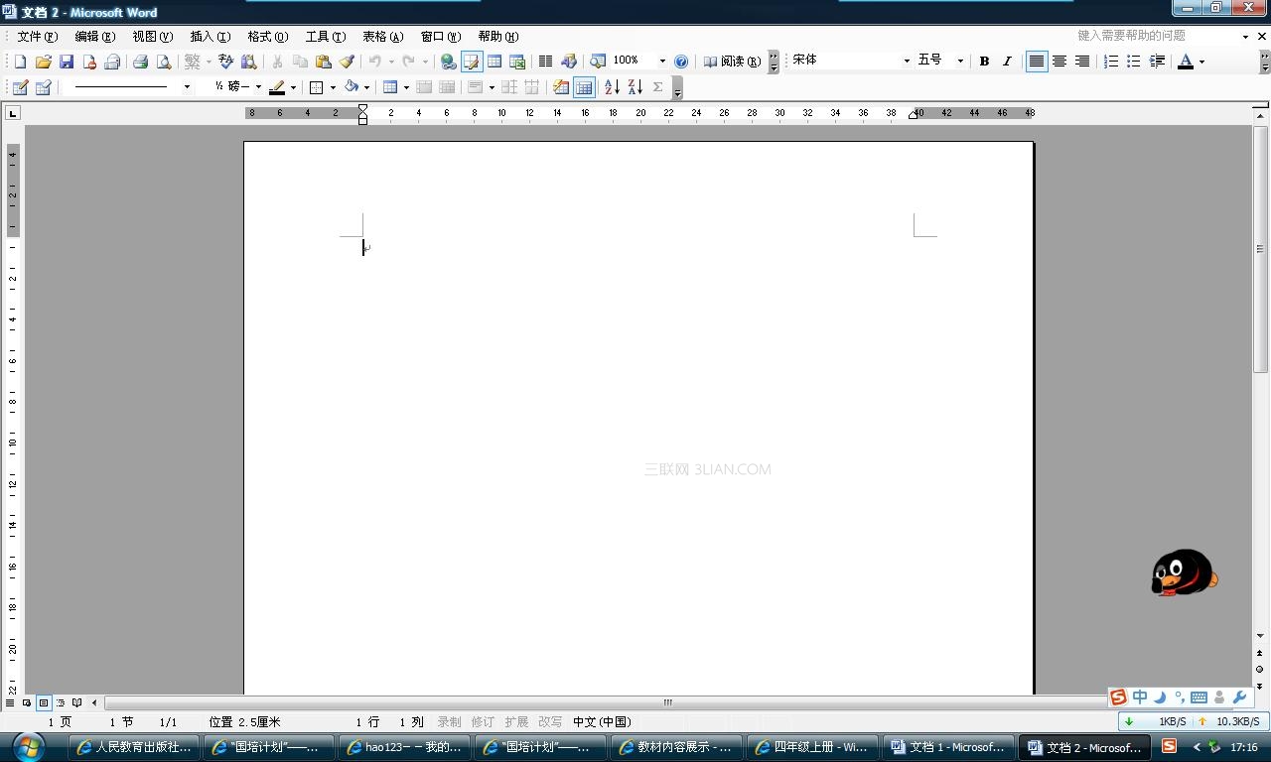The image size is (1271, 762).
Task: Align the paragraph to the right
Action: click(x=1082, y=62)
